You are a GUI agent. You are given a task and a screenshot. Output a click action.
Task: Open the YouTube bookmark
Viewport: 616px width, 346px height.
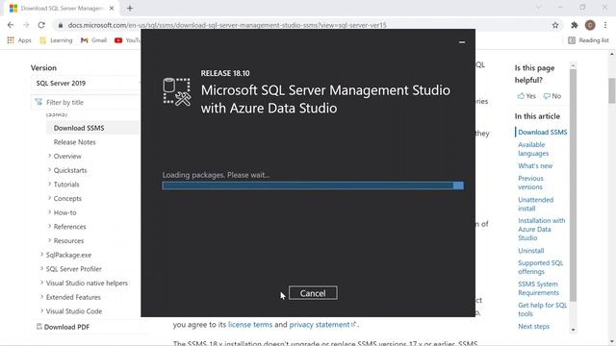[x=127, y=40]
